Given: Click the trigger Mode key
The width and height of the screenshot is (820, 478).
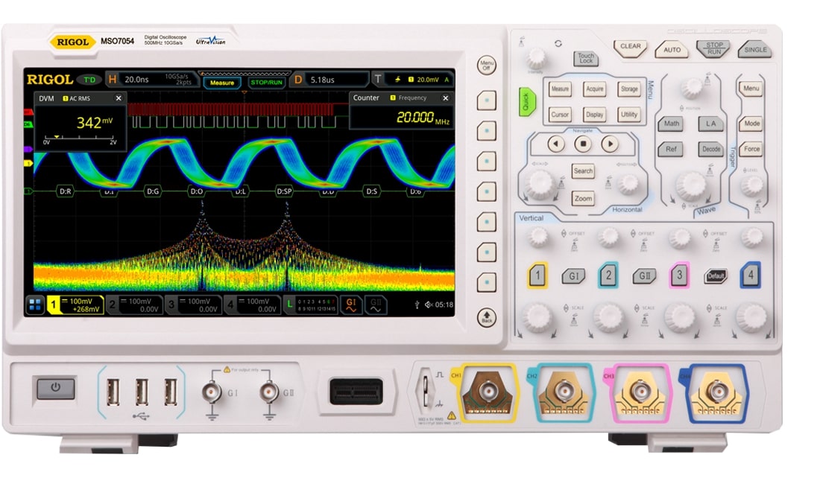Looking at the screenshot, I should (751, 124).
